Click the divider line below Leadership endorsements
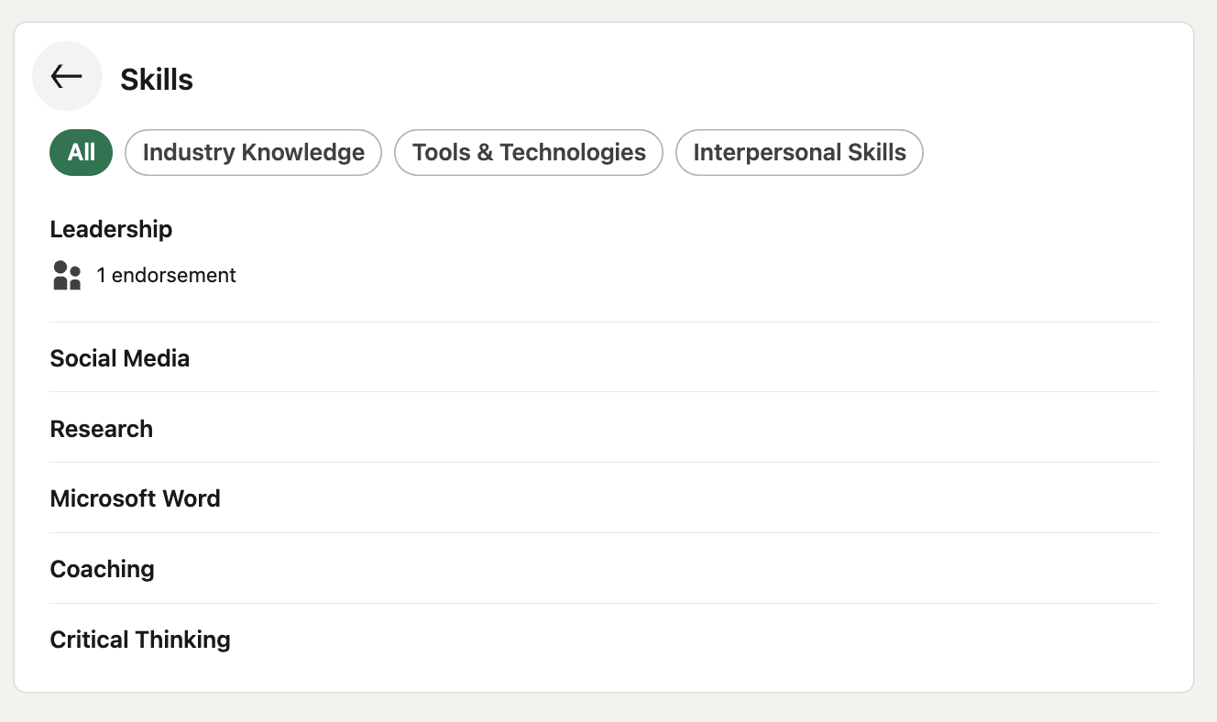Screen dimensions: 1217x722 pos(604,322)
